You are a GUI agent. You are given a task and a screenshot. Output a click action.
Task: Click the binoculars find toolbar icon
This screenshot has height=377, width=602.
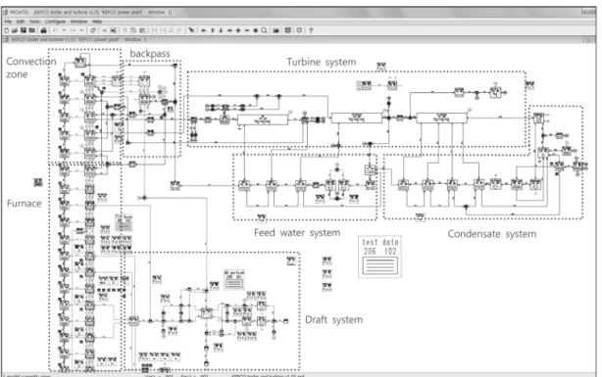click(276, 30)
